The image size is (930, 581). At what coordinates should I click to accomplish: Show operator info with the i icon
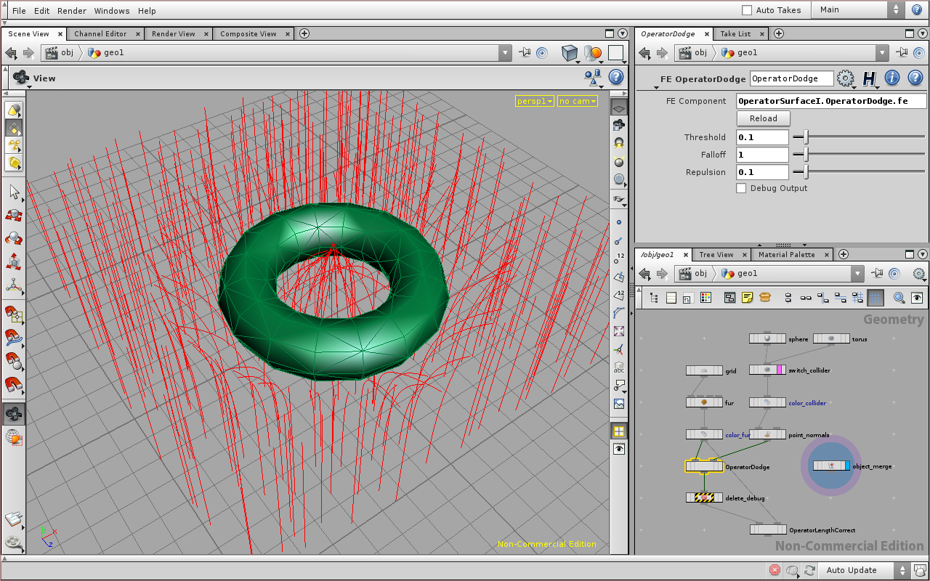(x=892, y=78)
